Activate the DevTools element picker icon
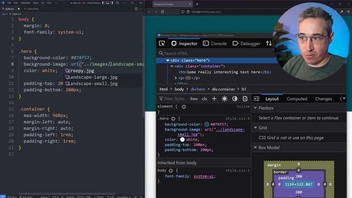Viewport: 352px width, 198px height. pos(162,43)
